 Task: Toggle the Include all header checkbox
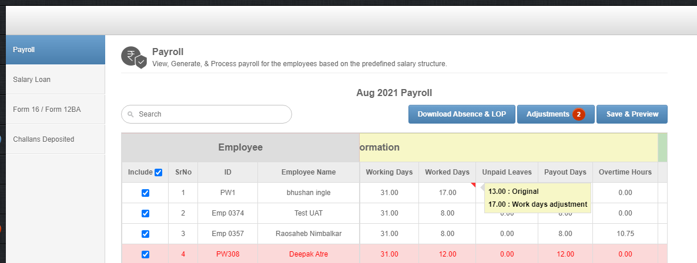coord(158,172)
